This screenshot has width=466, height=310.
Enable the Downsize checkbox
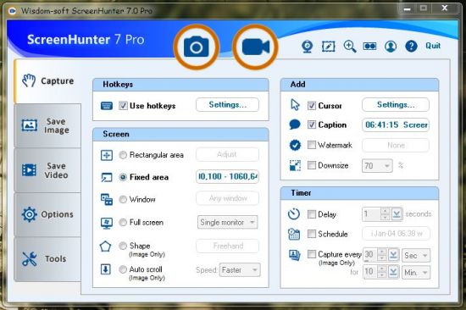pyautogui.click(x=312, y=165)
